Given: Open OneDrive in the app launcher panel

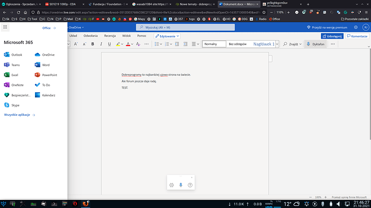Looking at the screenshot, I should 45,55.
